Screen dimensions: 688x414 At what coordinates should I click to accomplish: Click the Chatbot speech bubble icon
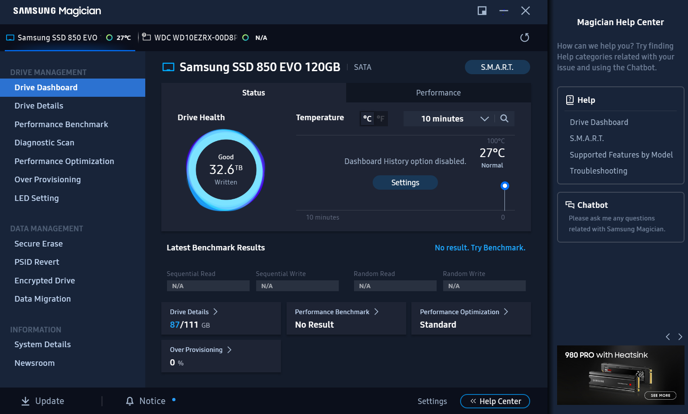[570, 205]
